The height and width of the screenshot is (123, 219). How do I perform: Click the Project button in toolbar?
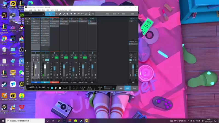(124, 14)
